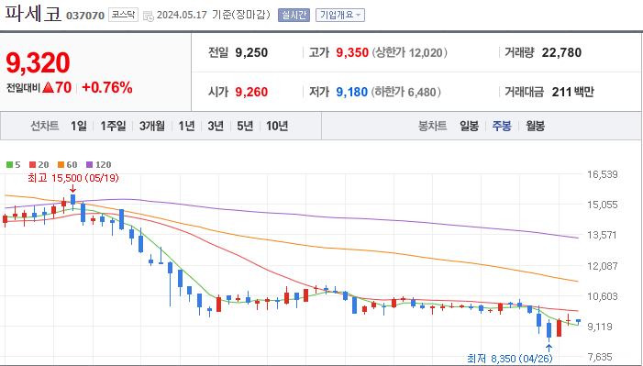Click the orange 60 moving average legend swatch
The width and height of the screenshot is (643, 366).
click(61, 165)
